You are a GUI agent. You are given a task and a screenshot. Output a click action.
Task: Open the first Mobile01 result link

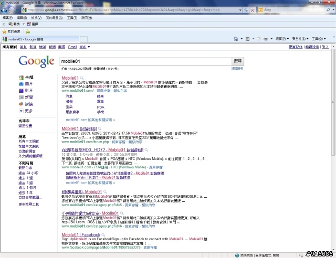70,78
